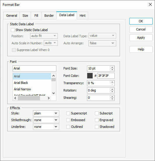Click the font name text field
The height and width of the screenshot is (161, 155).
[x=34, y=69]
